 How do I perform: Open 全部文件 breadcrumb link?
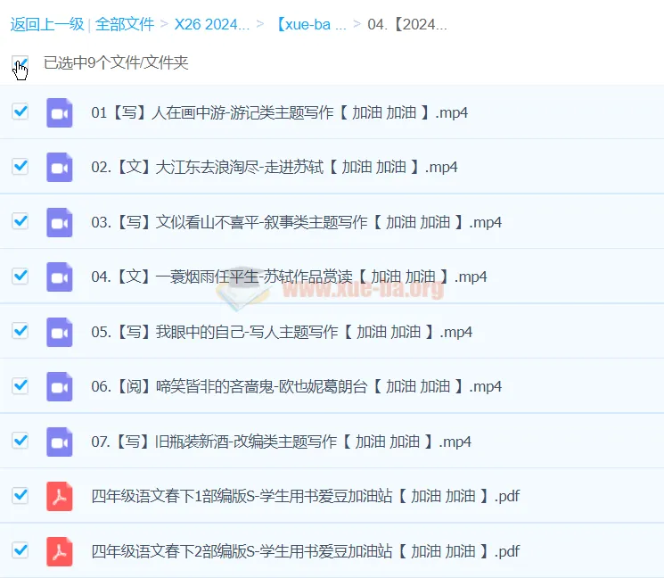(x=124, y=24)
